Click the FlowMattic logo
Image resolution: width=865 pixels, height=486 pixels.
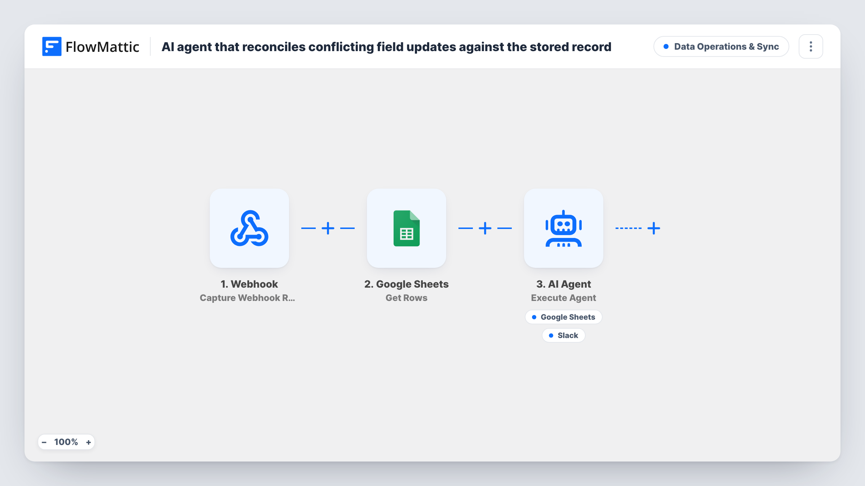click(x=90, y=47)
